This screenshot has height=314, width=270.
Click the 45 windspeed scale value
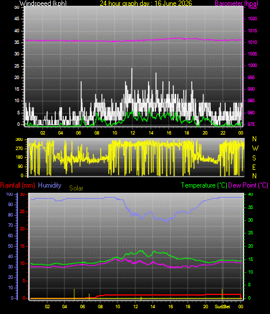click(17, 19)
